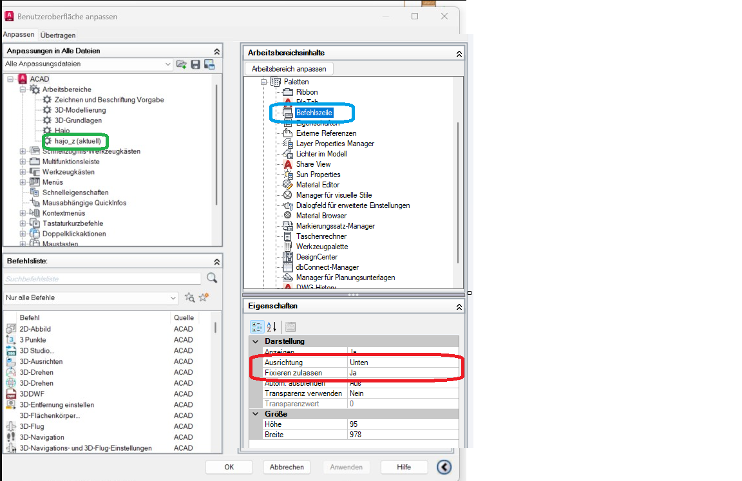Select the 3D-Modellierung workspace
Viewport: 742px width, 481px height.
click(80, 110)
